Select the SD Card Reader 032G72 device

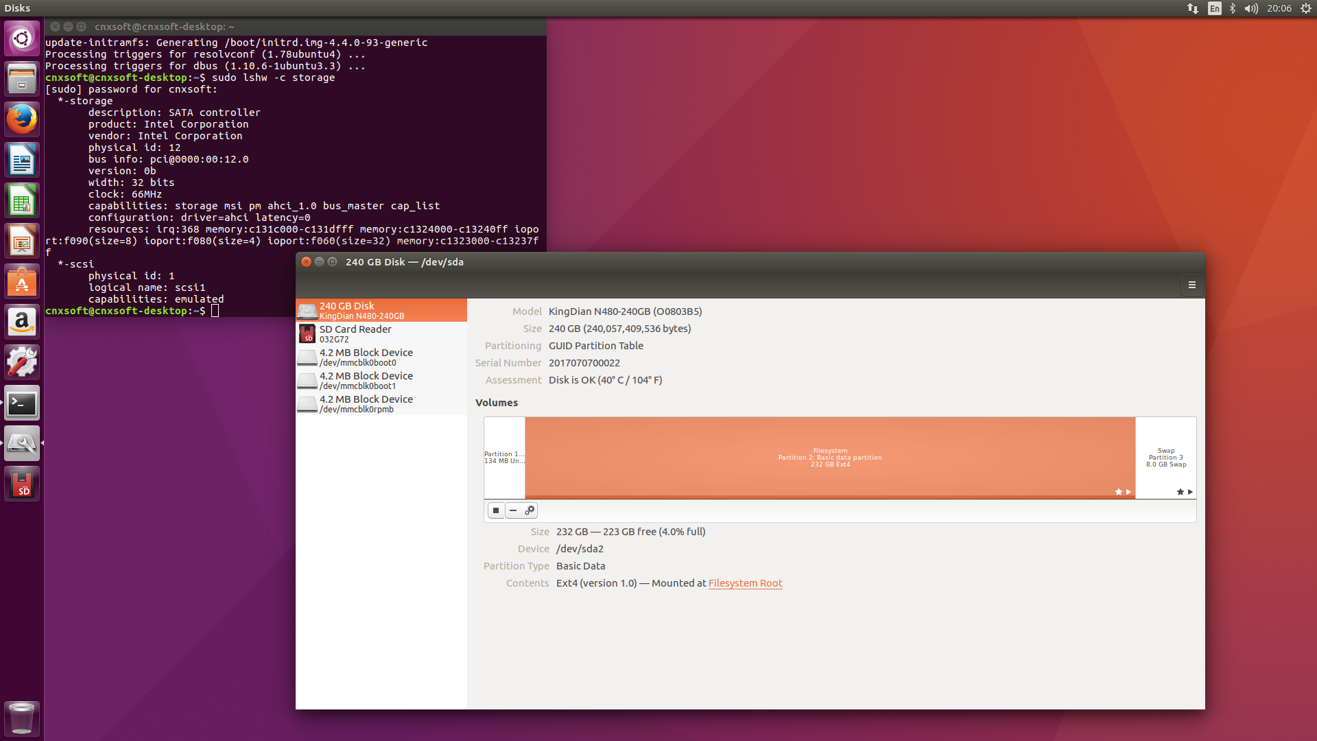click(x=381, y=333)
